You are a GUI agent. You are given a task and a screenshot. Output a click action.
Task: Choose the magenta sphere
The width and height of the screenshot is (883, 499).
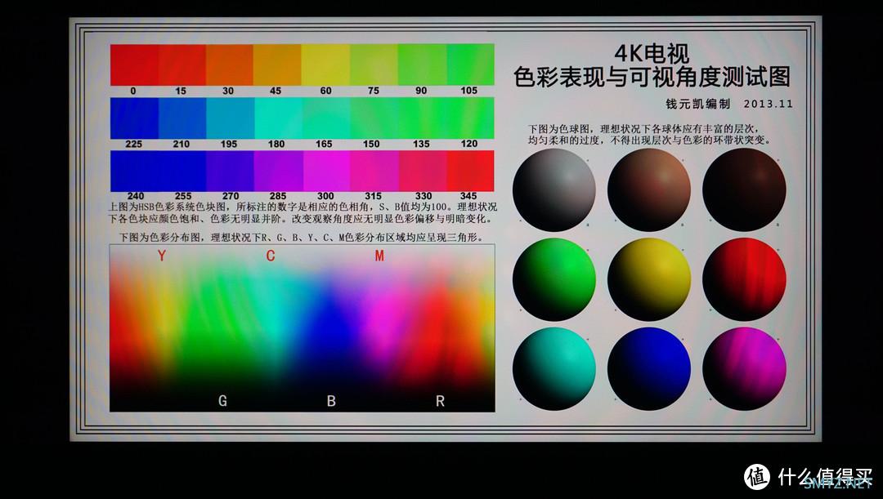tap(744, 369)
